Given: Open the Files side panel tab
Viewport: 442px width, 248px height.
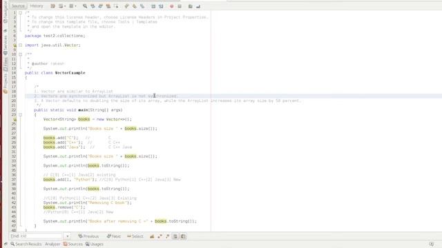Looking at the screenshot, I should pyautogui.click(x=5, y=64).
